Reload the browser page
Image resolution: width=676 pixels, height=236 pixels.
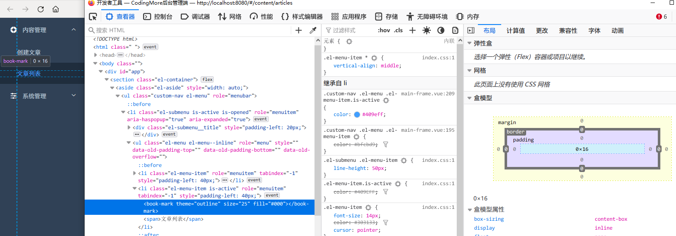41,9
